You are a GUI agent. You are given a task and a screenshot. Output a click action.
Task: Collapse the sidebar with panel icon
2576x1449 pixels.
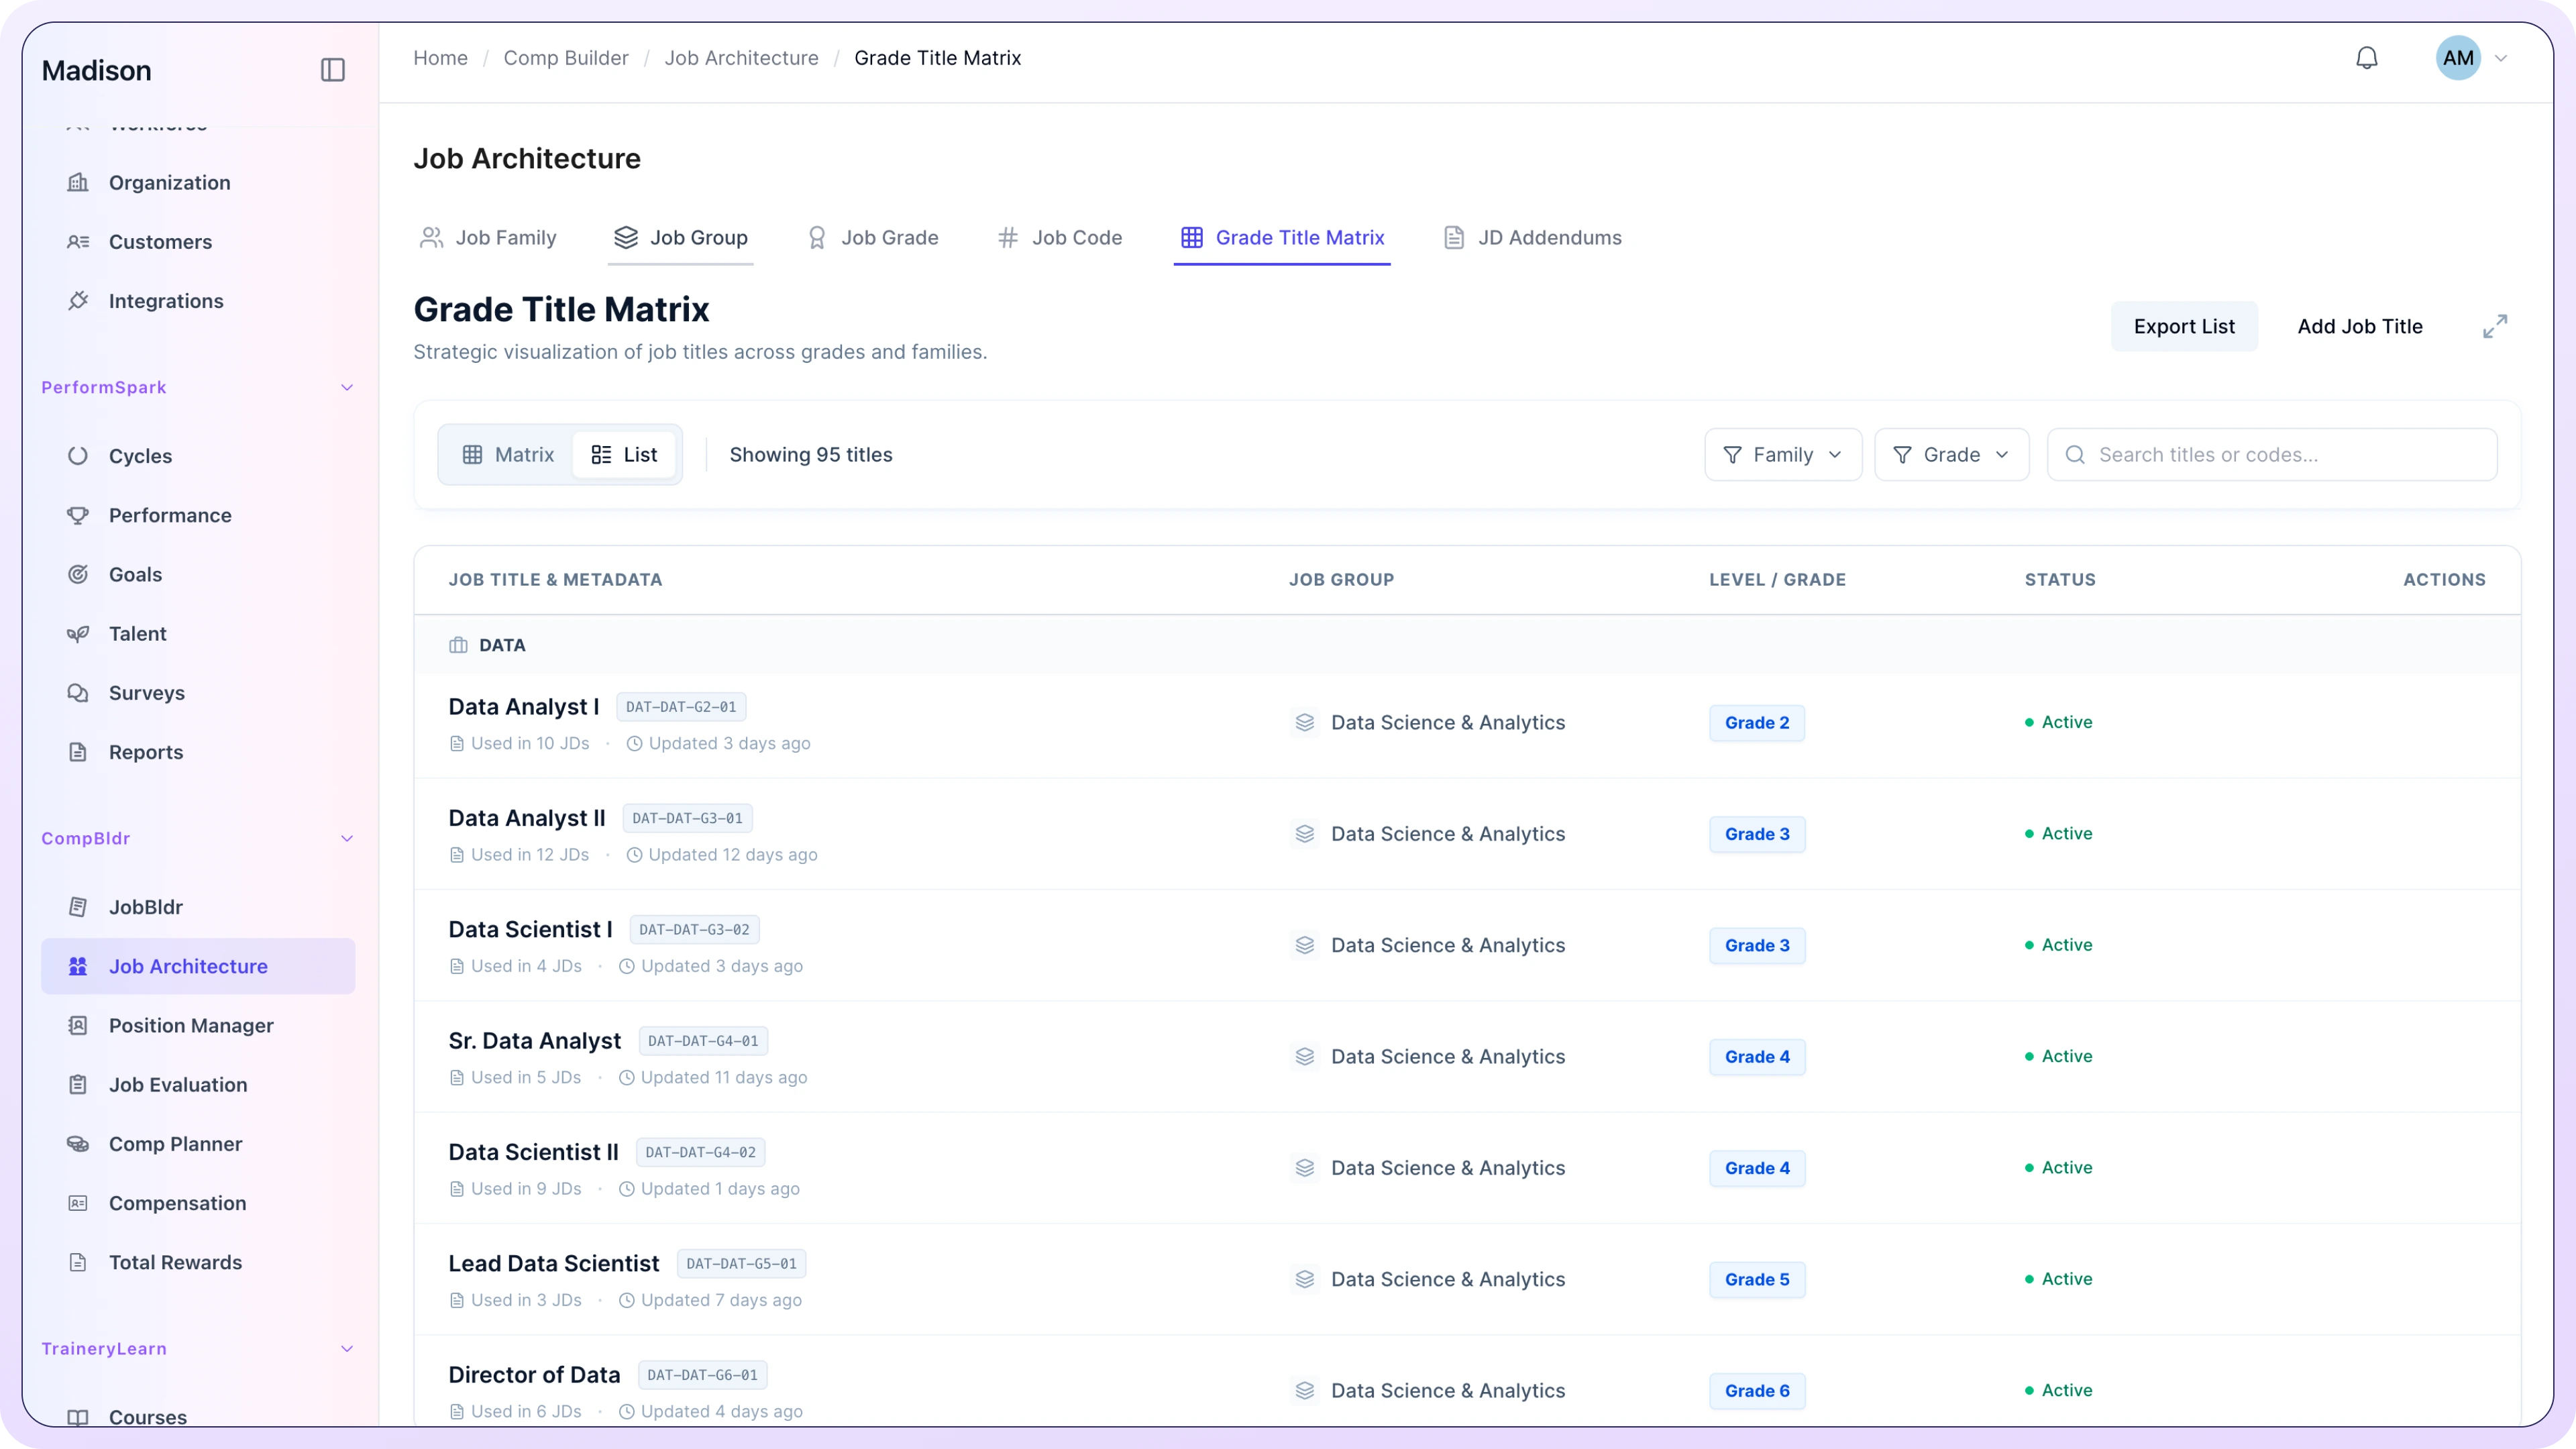click(332, 70)
